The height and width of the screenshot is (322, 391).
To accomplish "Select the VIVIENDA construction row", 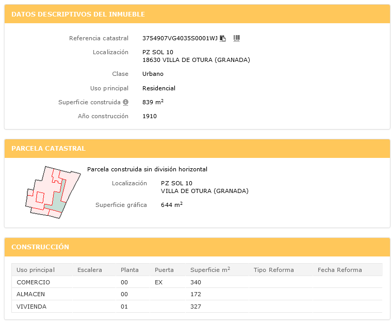I will tap(31, 307).
